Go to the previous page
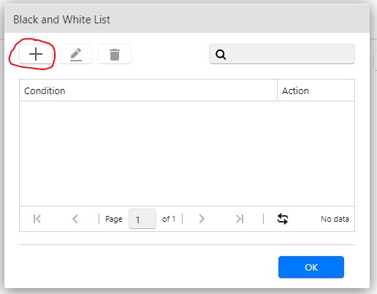377x294 pixels. click(x=75, y=219)
